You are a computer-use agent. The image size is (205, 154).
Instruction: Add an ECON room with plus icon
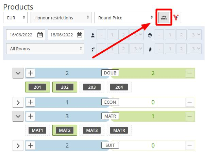click(31, 102)
